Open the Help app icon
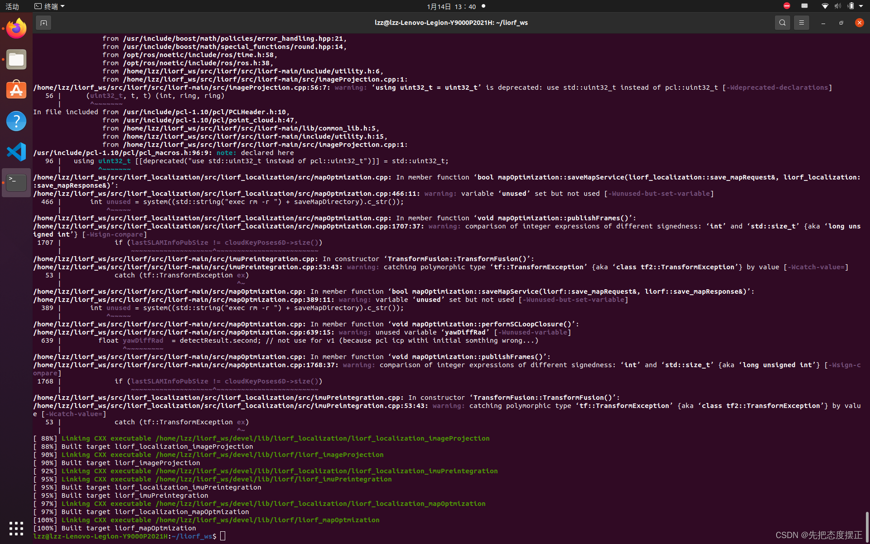The width and height of the screenshot is (870, 544). pyautogui.click(x=16, y=121)
